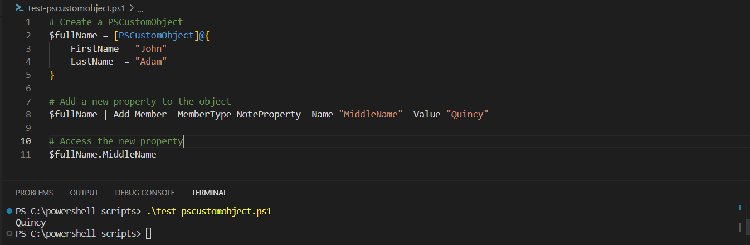
Task: Click the LastName property key
Action: point(92,62)
